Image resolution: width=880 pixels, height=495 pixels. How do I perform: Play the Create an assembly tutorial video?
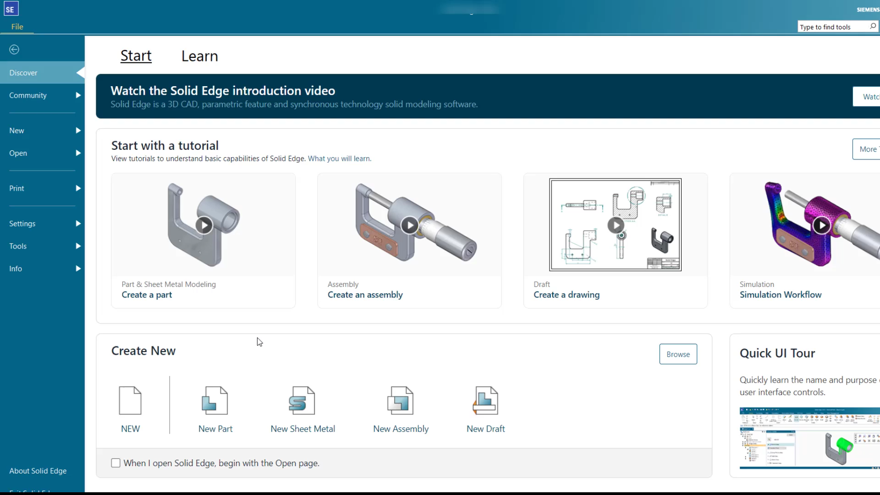tap(409, 225)
